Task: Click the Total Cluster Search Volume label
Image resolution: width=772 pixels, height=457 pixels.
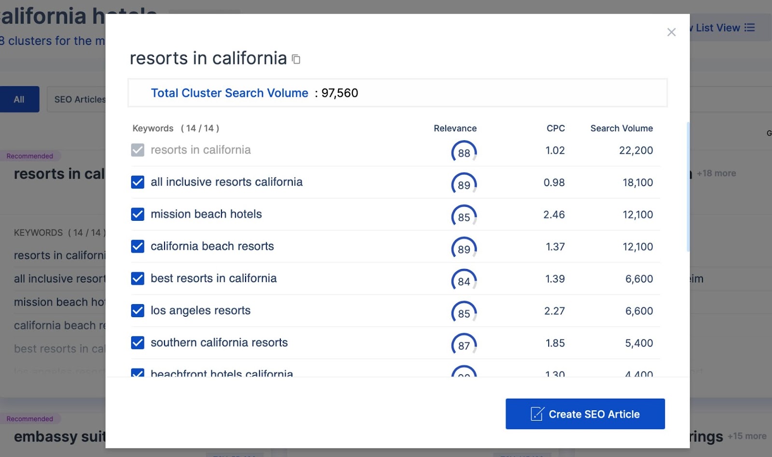Action: 229,93
